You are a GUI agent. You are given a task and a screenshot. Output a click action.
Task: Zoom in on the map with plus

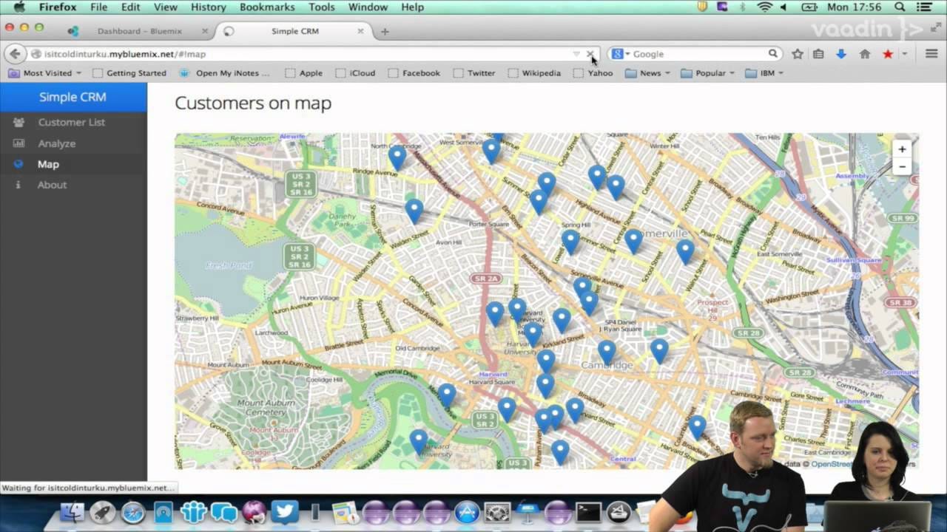(x=902, y=149)
